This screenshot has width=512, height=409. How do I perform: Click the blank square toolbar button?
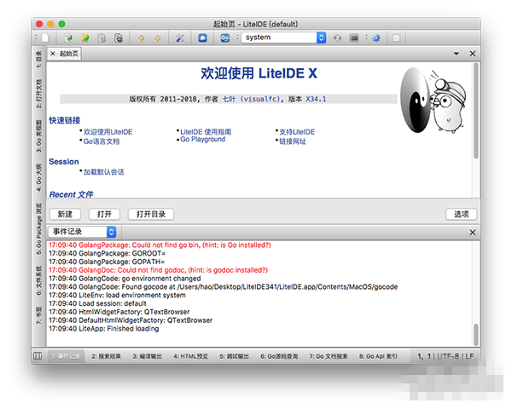coord(396,37)
